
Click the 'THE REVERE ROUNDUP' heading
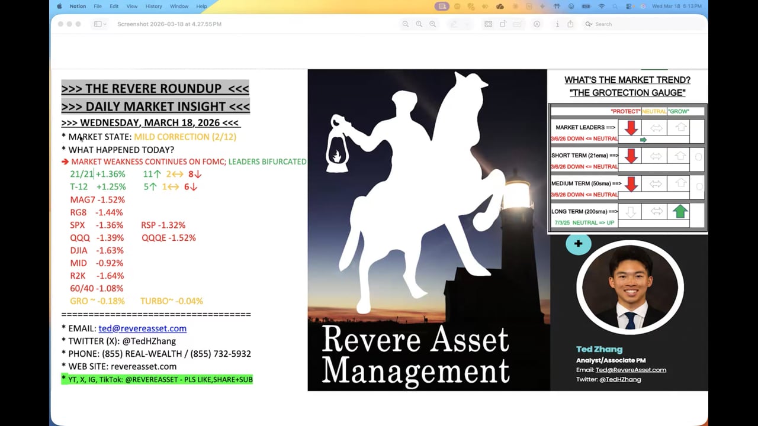click(x=155, y=88)
